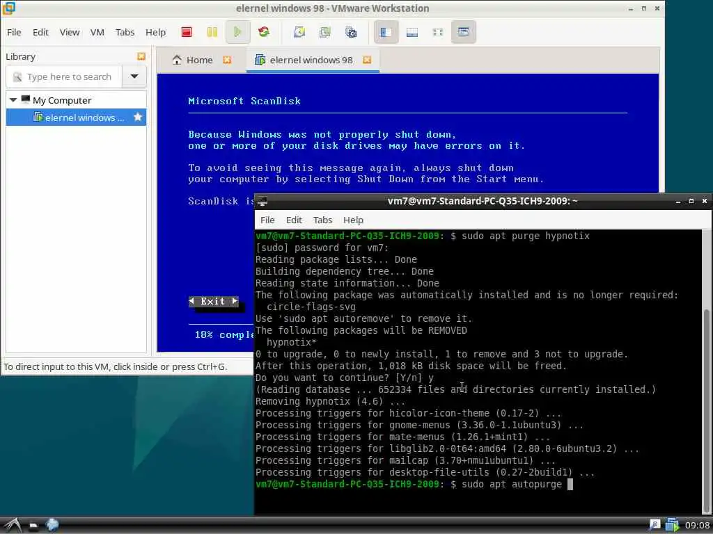
Task: Open the terminal Tabs menu
Action: [322, 220]
